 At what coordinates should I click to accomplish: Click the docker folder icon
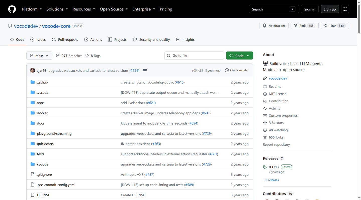(33, 113)
